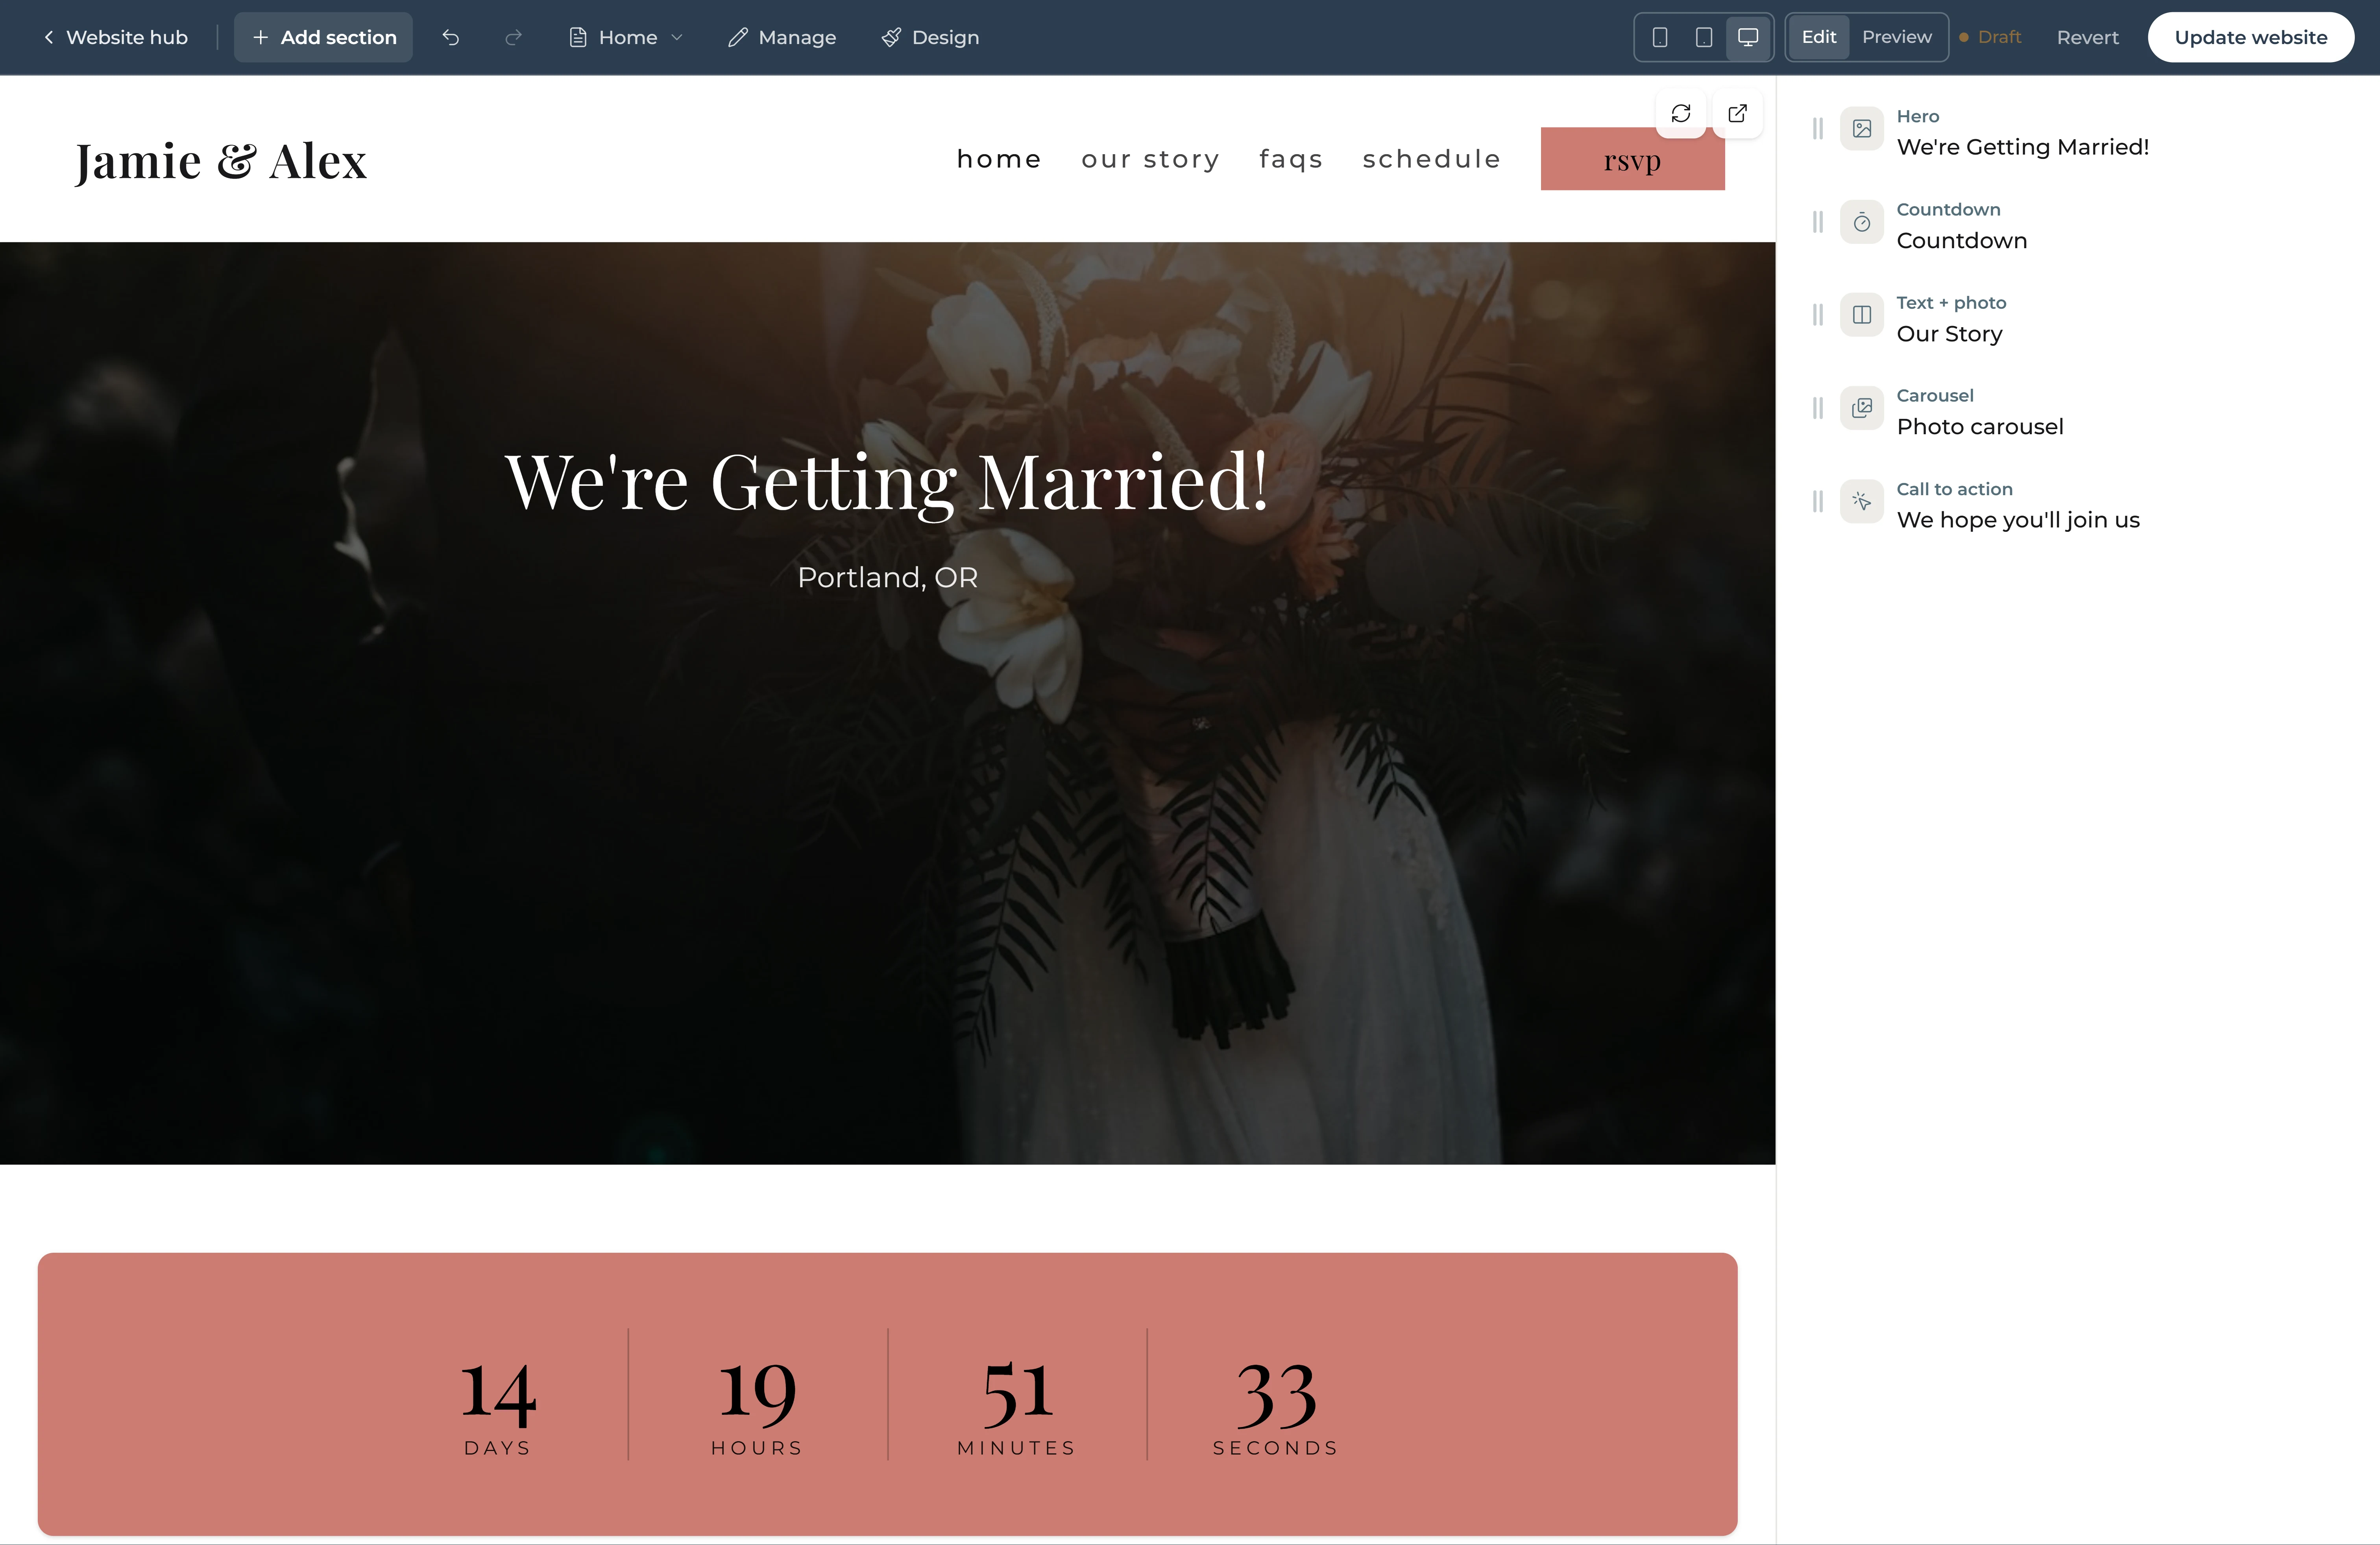Click the redo arrow icon
Viewport: 2380px width, 1545px height.
[513, 37]
